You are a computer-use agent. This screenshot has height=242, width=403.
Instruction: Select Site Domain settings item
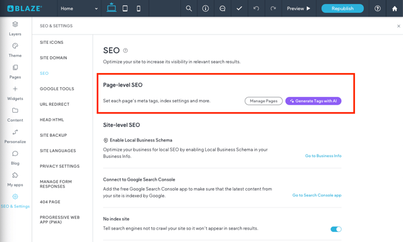click(53, 58)
